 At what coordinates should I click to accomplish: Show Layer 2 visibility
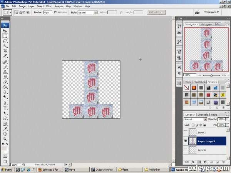(186, 132)
